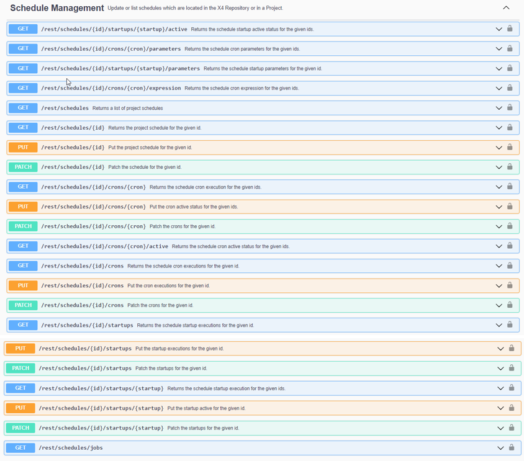Open the /rest/schedules/{id}/startups/{startup}/parameters path

(x=120, y=68)
